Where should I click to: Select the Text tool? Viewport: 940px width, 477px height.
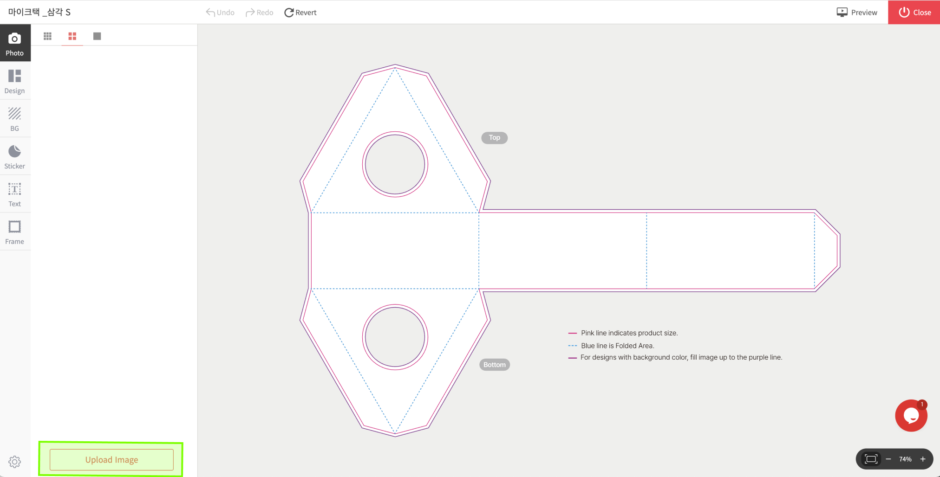click(x=15, y=194)
